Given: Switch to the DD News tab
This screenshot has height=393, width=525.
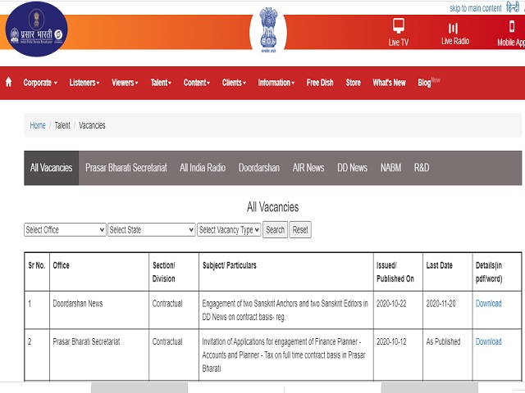Looking at the screenshot, I should [x=352, y=168].
